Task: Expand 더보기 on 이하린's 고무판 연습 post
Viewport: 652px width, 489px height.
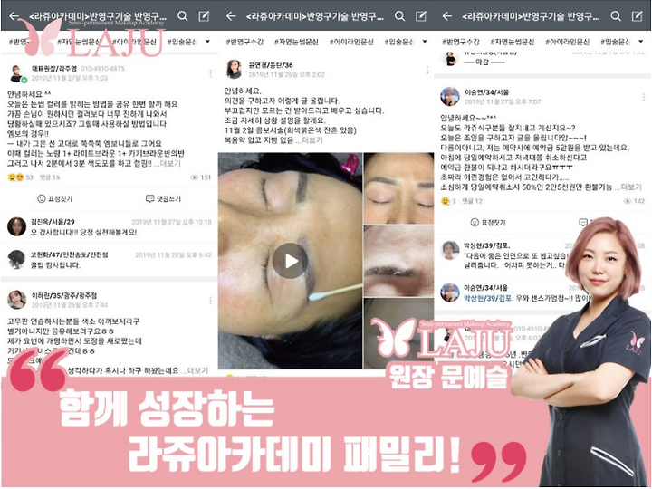Action: [x=197, y=370]
